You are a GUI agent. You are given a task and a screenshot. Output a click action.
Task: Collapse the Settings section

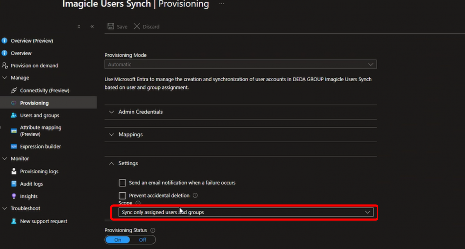[x=128, y=163]
